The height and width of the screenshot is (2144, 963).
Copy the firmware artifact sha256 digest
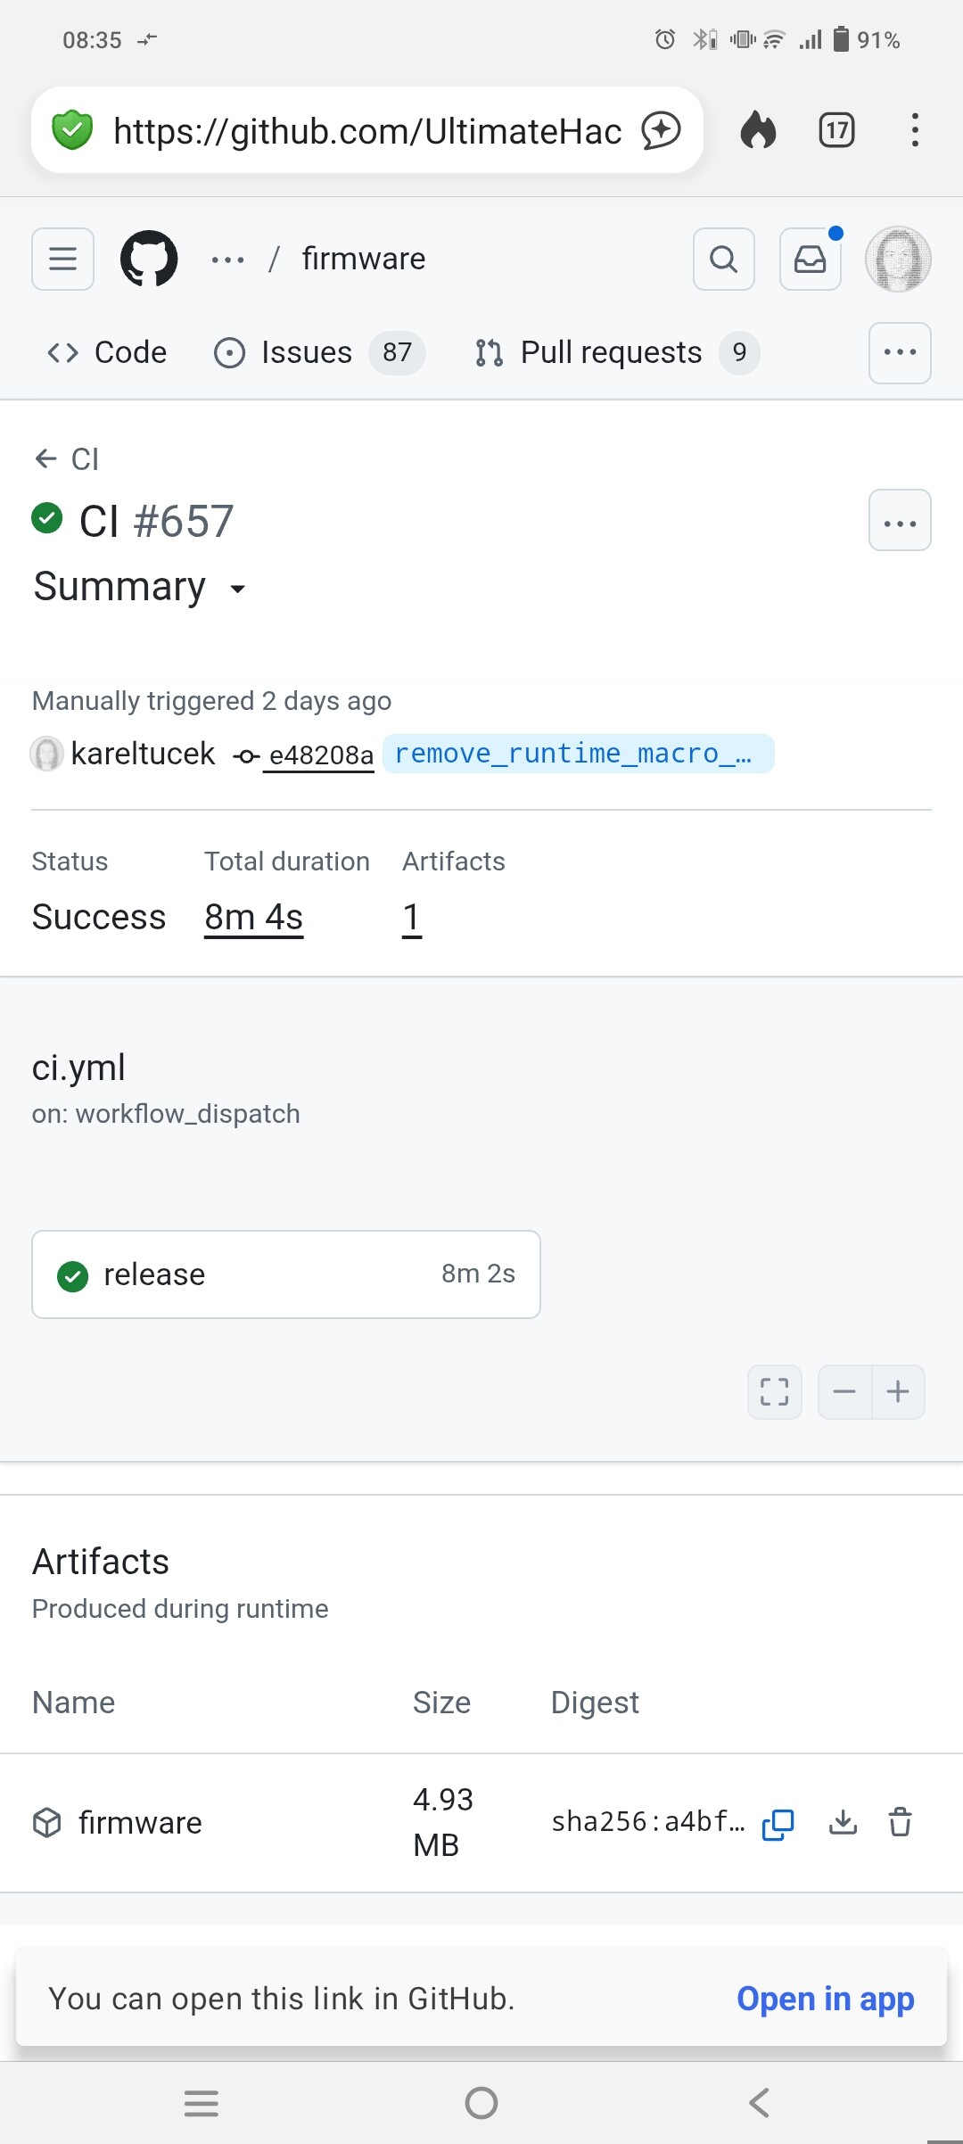(x=778, y=1824)
